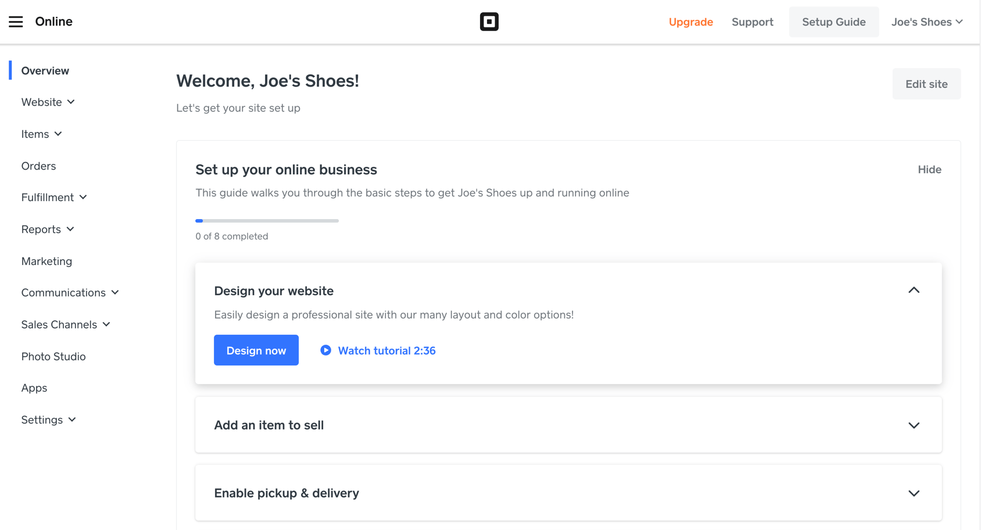Click the Edit site button
This screenshot has height=530, width=981.
coord(926,84)
